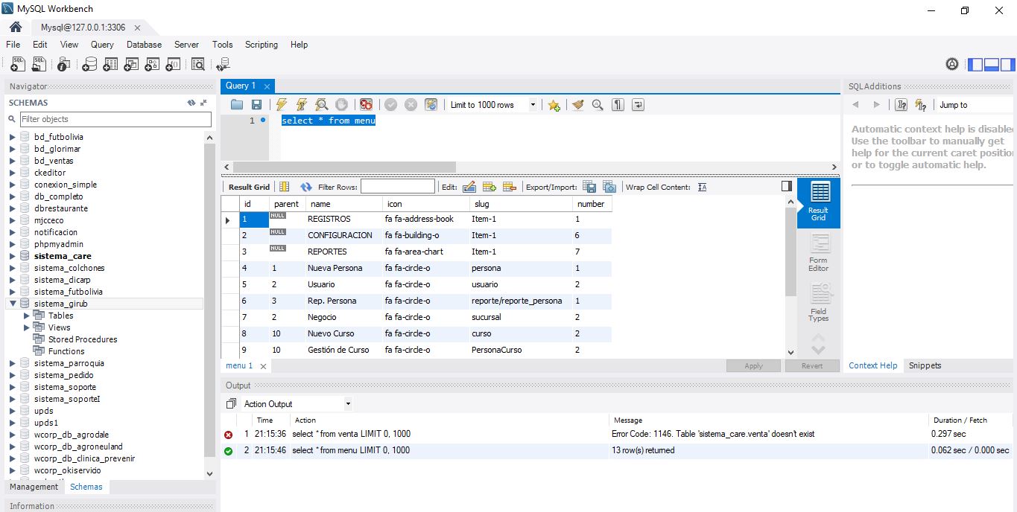
Task: Delete selected rows icon in result toolbar
Action: [510, 187]
